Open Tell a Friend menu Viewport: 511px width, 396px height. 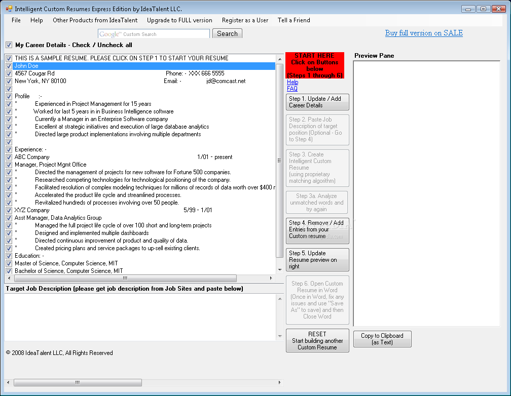tap(294, 20)
